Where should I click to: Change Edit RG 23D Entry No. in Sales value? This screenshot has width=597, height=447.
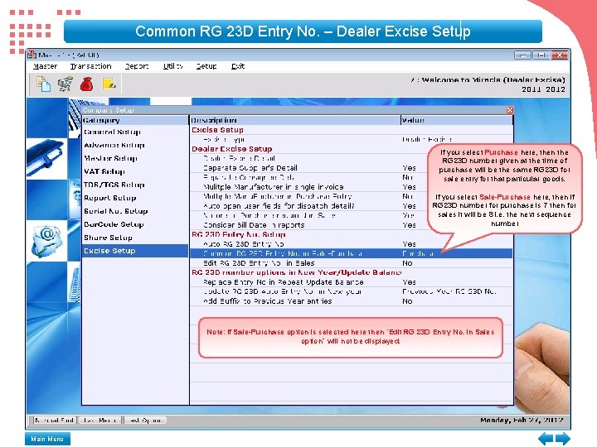pyautogui.click(x=407, y=263)
